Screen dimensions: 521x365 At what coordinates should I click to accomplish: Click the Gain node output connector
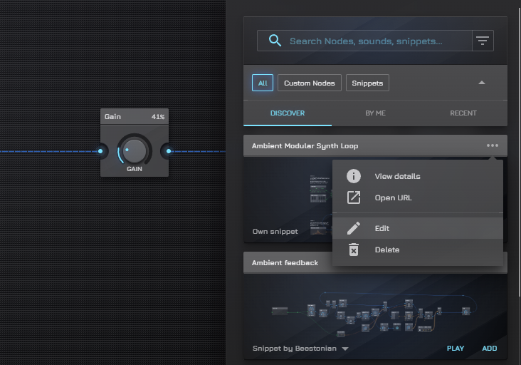pyautogui.click(x=168, y=151)
